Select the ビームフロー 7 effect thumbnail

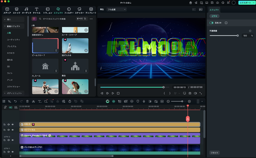(x=45, y=46)
